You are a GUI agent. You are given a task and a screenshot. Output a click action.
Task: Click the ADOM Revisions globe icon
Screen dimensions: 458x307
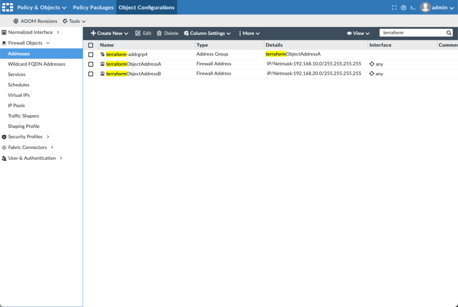pyautogui.click(x=16, y=21)
